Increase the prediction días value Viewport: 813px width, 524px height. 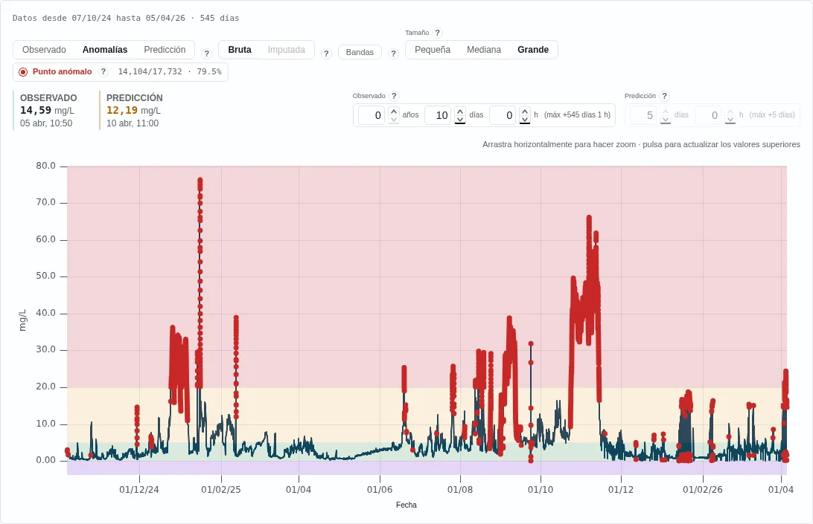tap(666, 111)
